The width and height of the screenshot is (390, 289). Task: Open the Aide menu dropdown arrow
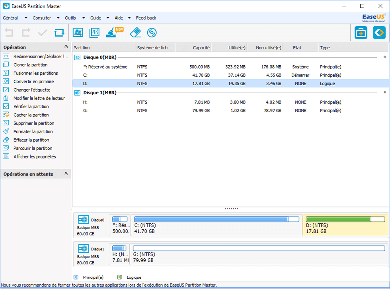(129, 18)
